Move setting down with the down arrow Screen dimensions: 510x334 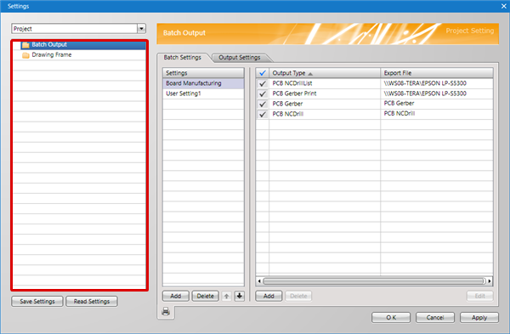(x=240, y=296)
